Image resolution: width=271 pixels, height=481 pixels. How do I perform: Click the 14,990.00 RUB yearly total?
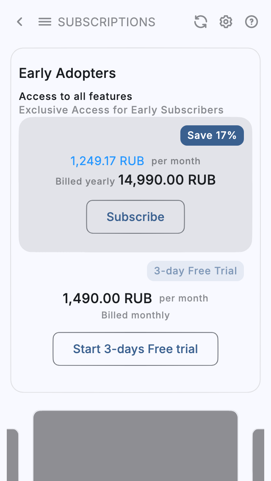167,180
